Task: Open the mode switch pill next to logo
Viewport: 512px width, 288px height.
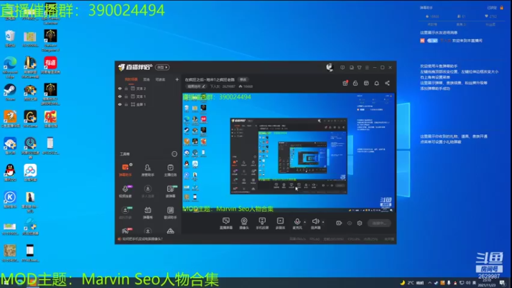Action: coord(163,67)
